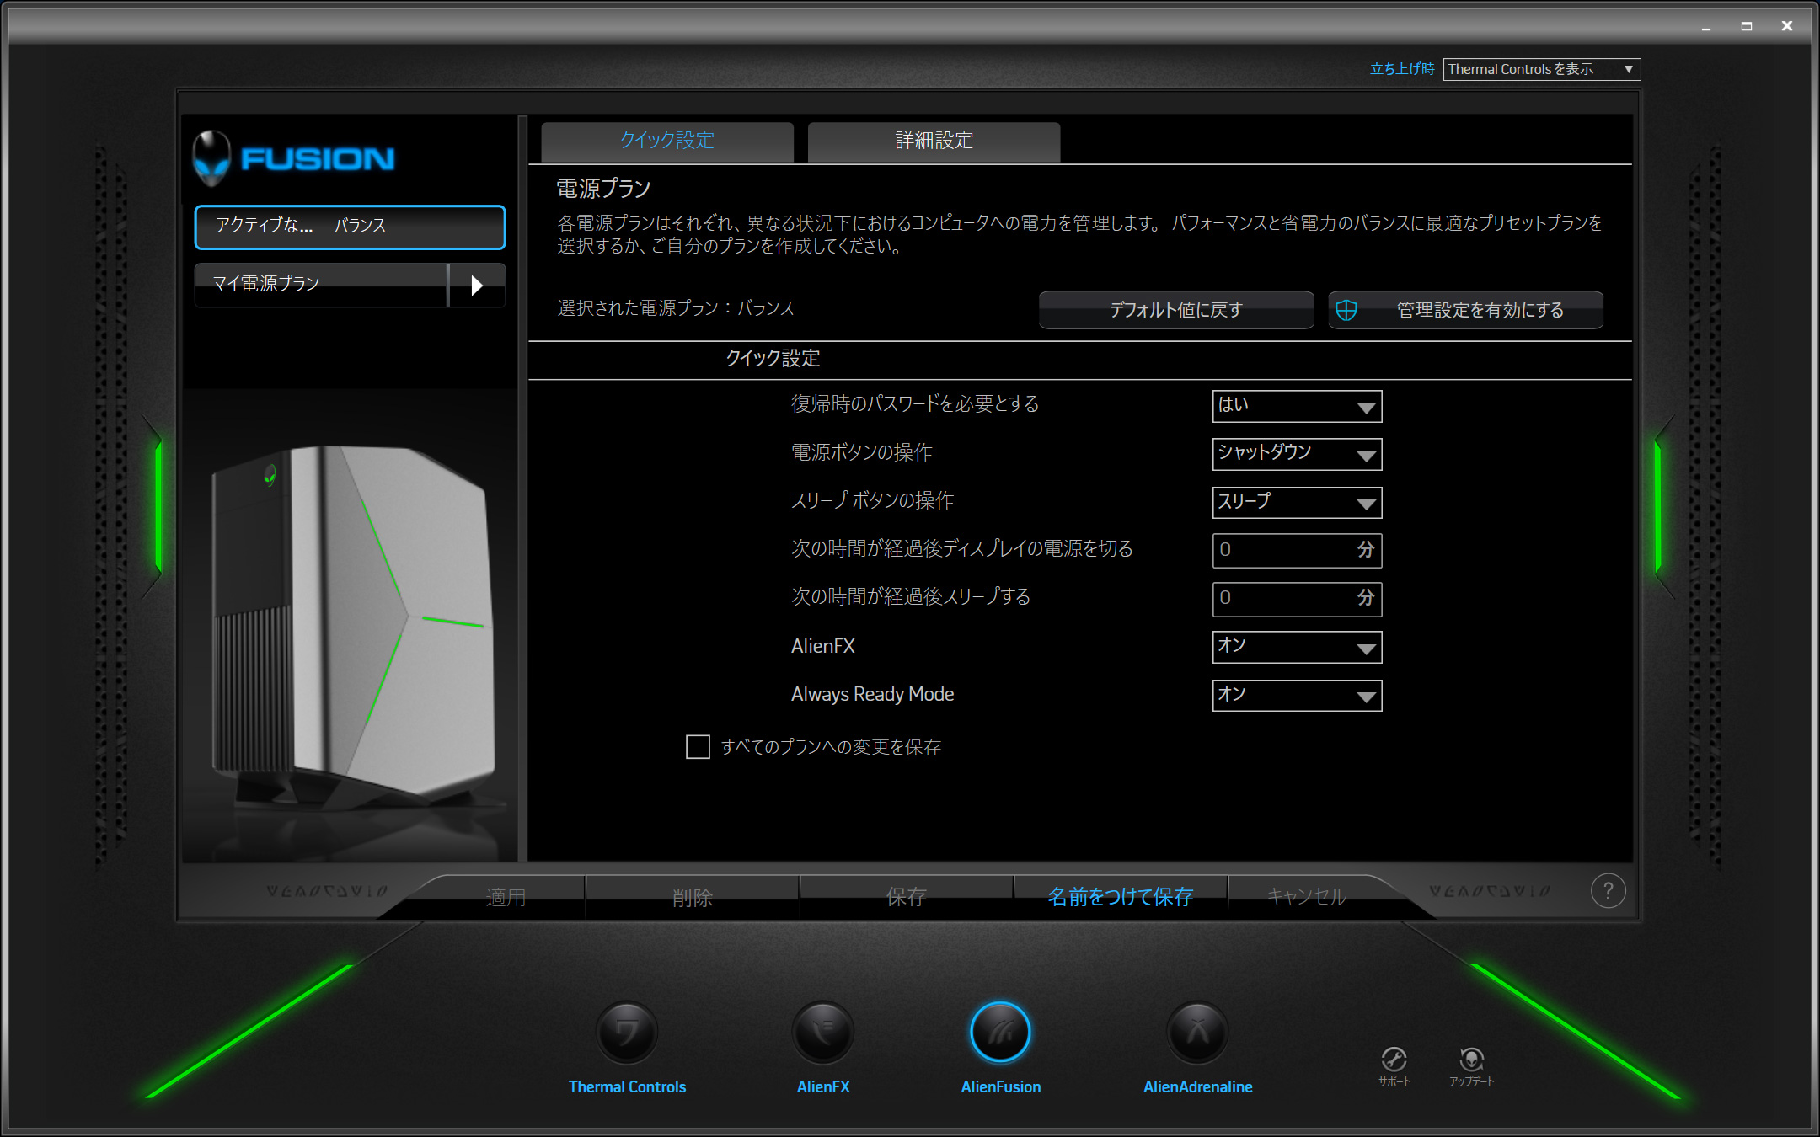Image resolution: width=1820 pixels, height=1137 pixels.
Task: Switch to the 詳細設定 tab
Action: (934, 141)
